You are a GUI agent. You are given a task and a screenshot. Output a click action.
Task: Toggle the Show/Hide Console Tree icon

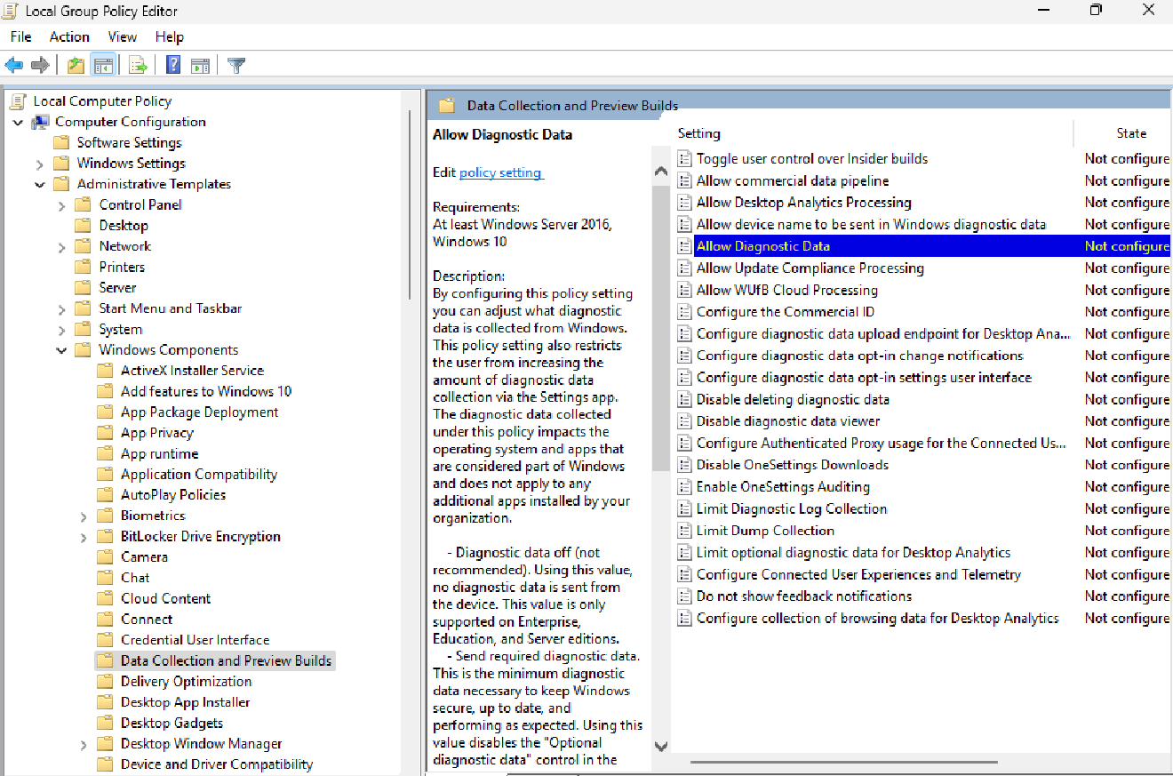coord(103,64)
